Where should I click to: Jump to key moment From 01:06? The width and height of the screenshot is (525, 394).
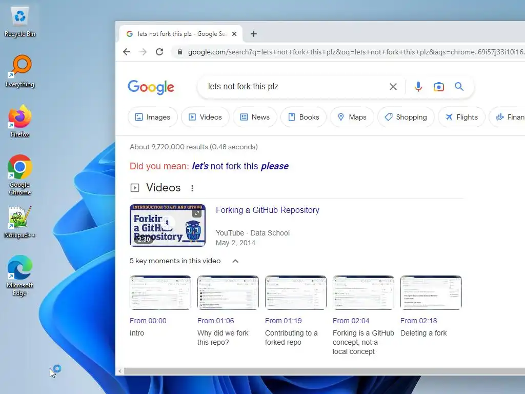click(x=216, y=321)
